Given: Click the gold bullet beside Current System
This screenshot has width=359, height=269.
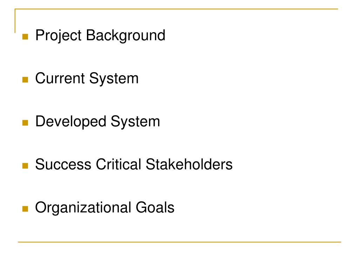Looking at the screenshot, I should click(x=25, y=80).
